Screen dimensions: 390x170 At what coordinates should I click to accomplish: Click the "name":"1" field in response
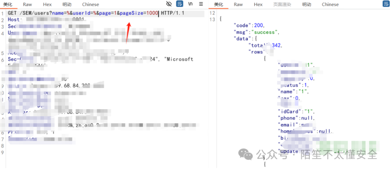click(294, 91)
